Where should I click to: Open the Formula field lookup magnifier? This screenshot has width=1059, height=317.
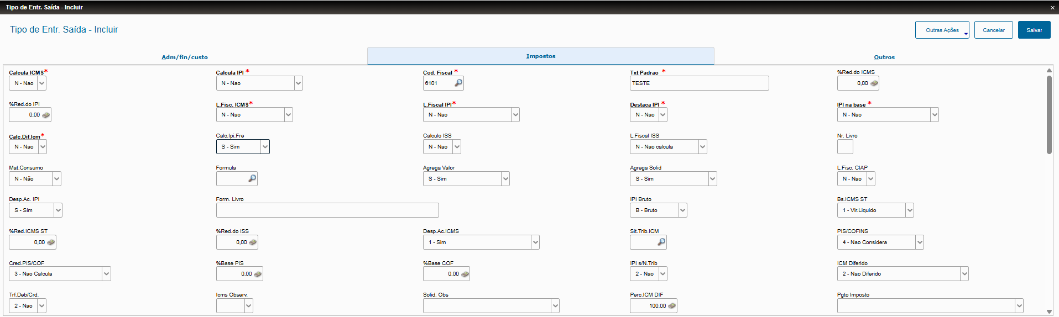point(252,178)
